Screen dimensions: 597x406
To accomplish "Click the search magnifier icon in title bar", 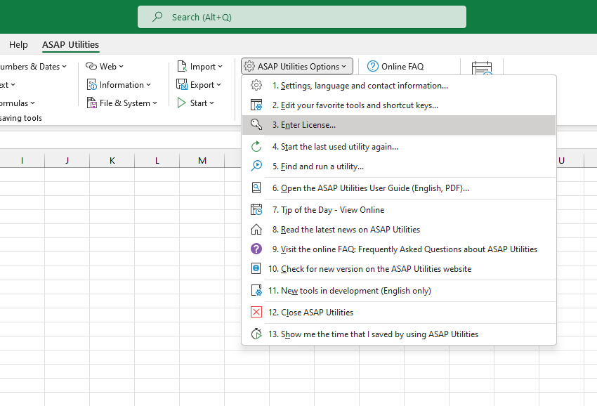I will click(157, 17).
